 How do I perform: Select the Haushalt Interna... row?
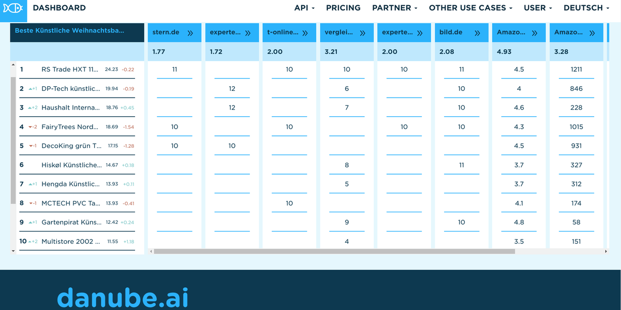point(77,107)
